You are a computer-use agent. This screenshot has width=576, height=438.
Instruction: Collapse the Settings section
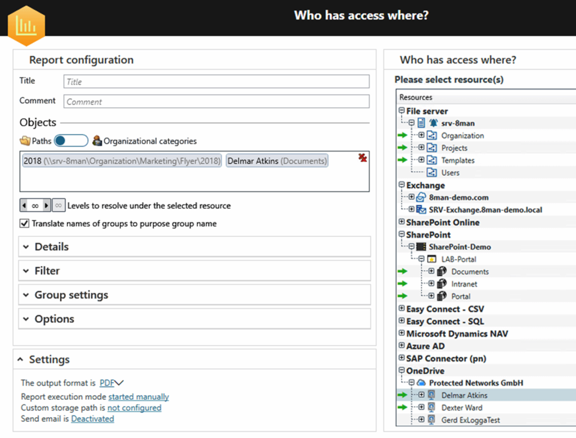(x=21, y=359)
